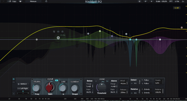Open the Left Right channel mode dropdown
This screenshot has width=187, height=101.
click(22, 88)
